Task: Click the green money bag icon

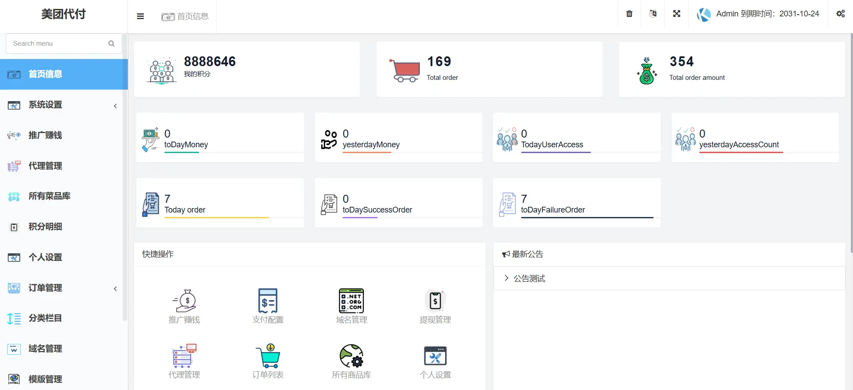Action: click(x=647, y=70)
